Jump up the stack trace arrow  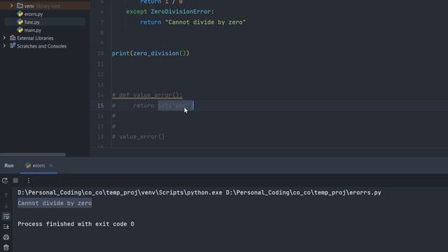6,195
